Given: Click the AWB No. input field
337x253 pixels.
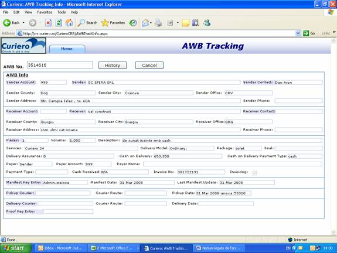Looking at the screenshot, I should pos(60,65).
